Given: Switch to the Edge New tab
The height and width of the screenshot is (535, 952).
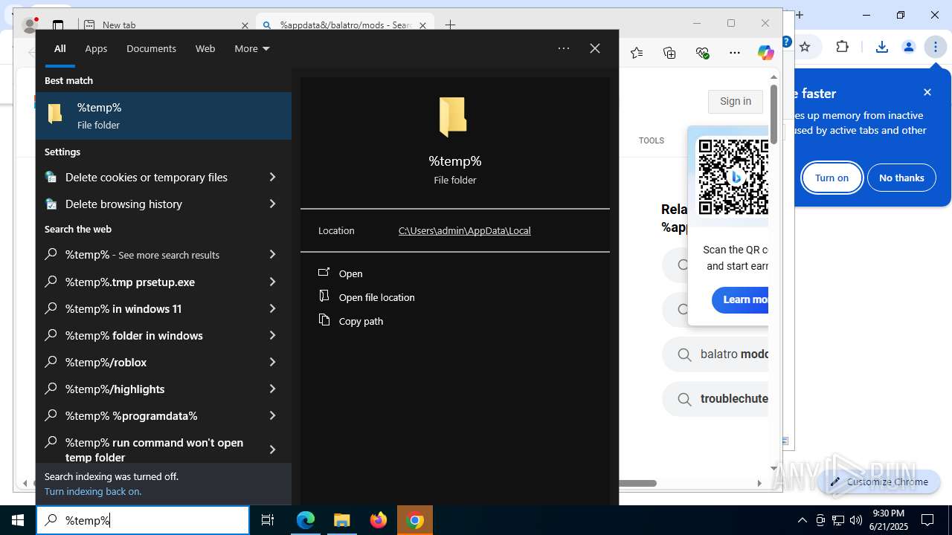Looking at the screenshot, I should click(164, 25).
